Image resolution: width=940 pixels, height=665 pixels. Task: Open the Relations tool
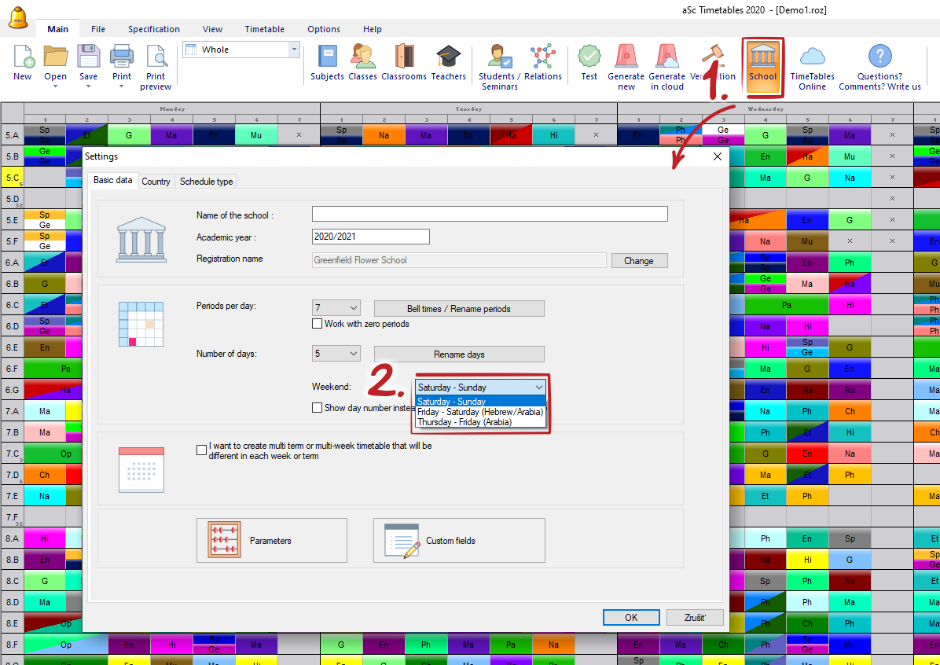click(x=543, y=63)
